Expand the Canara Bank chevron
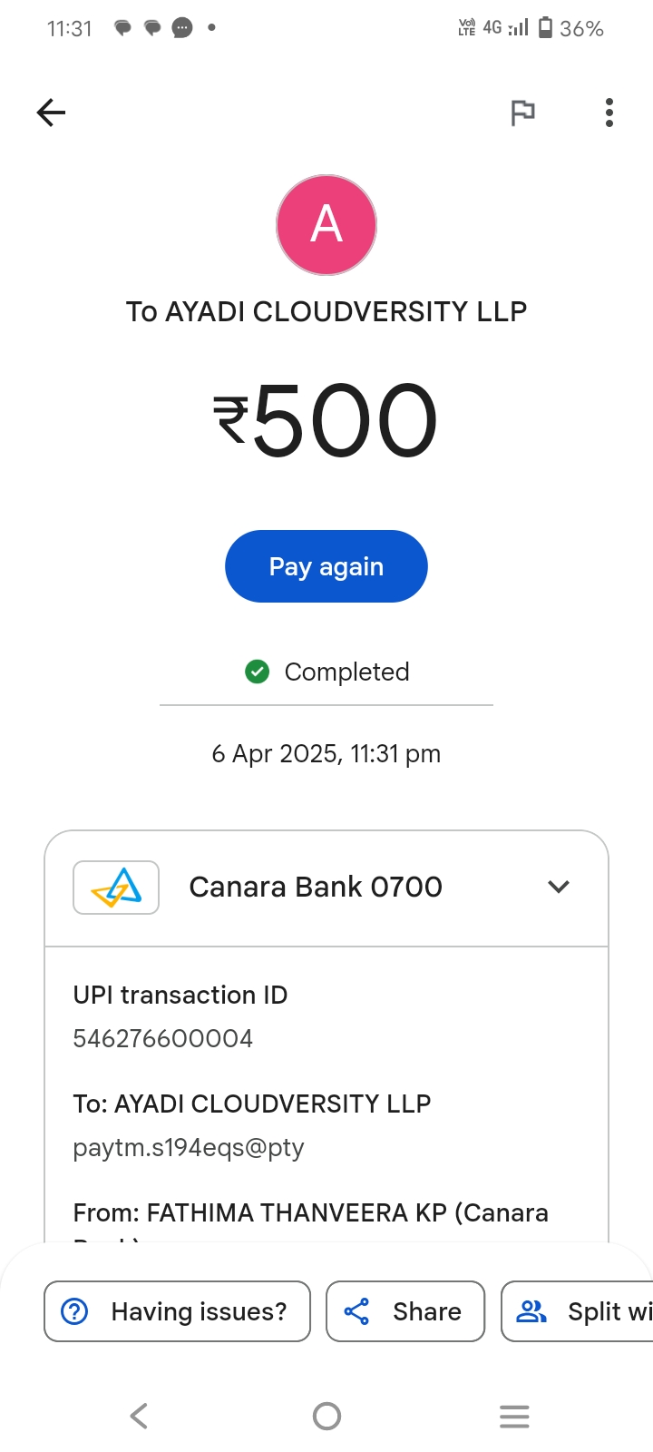 click(x=559, y=887)
